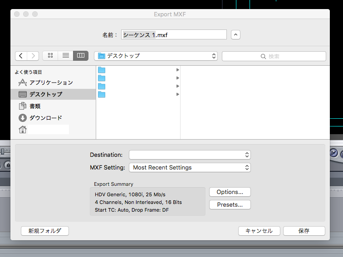The height and width of the screenshot is (257, 343).
Task: Click the forward navigation arrow
Action: [x=33, y=56]
